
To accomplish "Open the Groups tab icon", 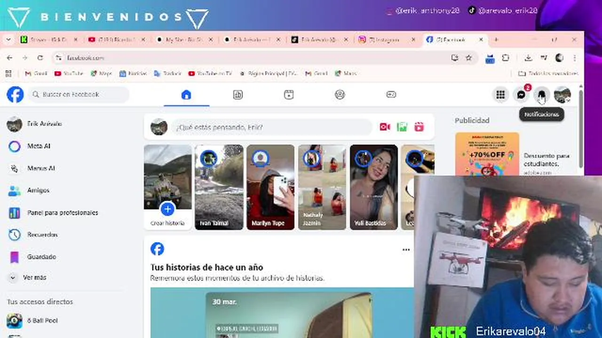I will (340, 95).
